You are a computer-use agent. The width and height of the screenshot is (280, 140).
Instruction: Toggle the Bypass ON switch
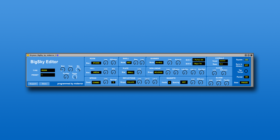pos(247,60)
